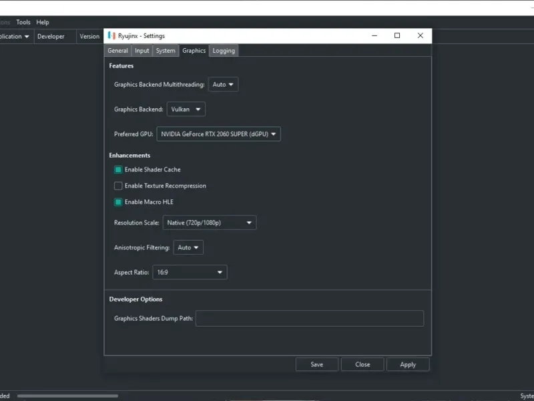Open the Resolution Scale dropdown
This screenshot has height=401, width=534.
(x=210, y=223)
